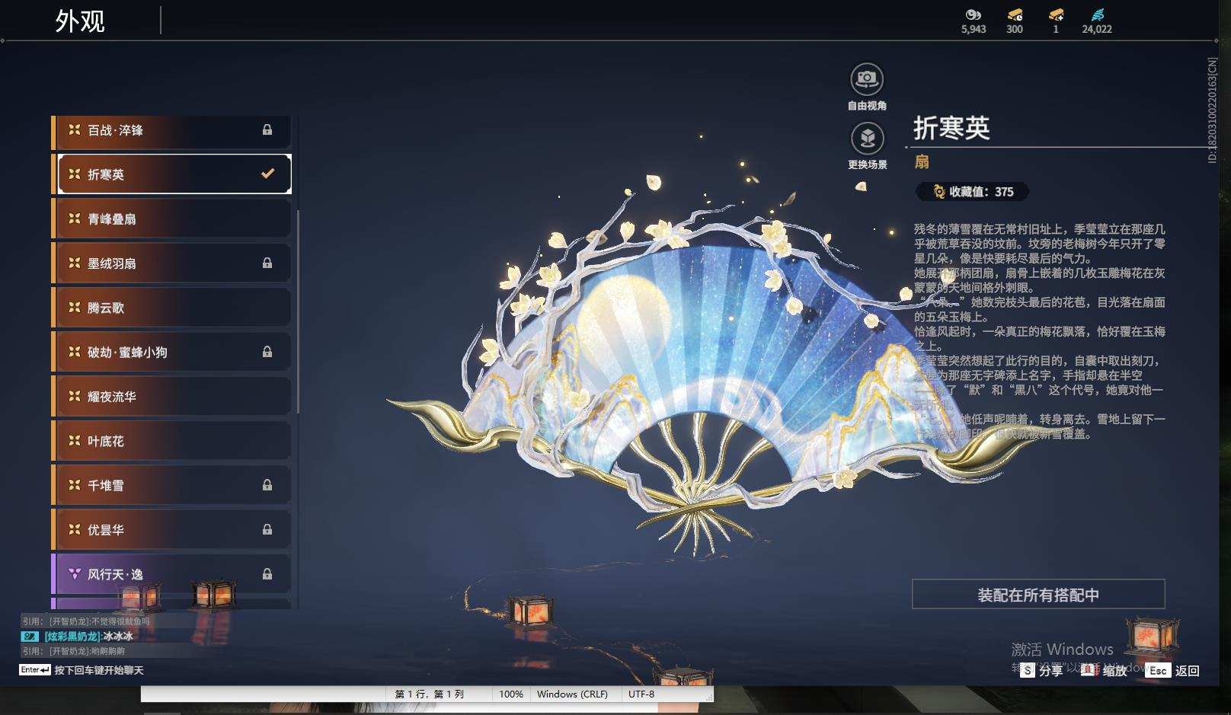
Task: Click appearance list scrollbar
Action: coord(298,312)
